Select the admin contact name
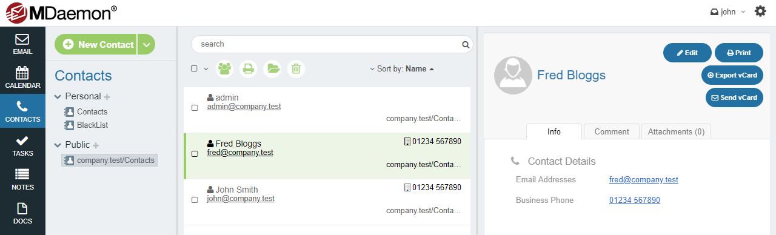This screenshot has width=776, height=235. (x=227, y=98)
